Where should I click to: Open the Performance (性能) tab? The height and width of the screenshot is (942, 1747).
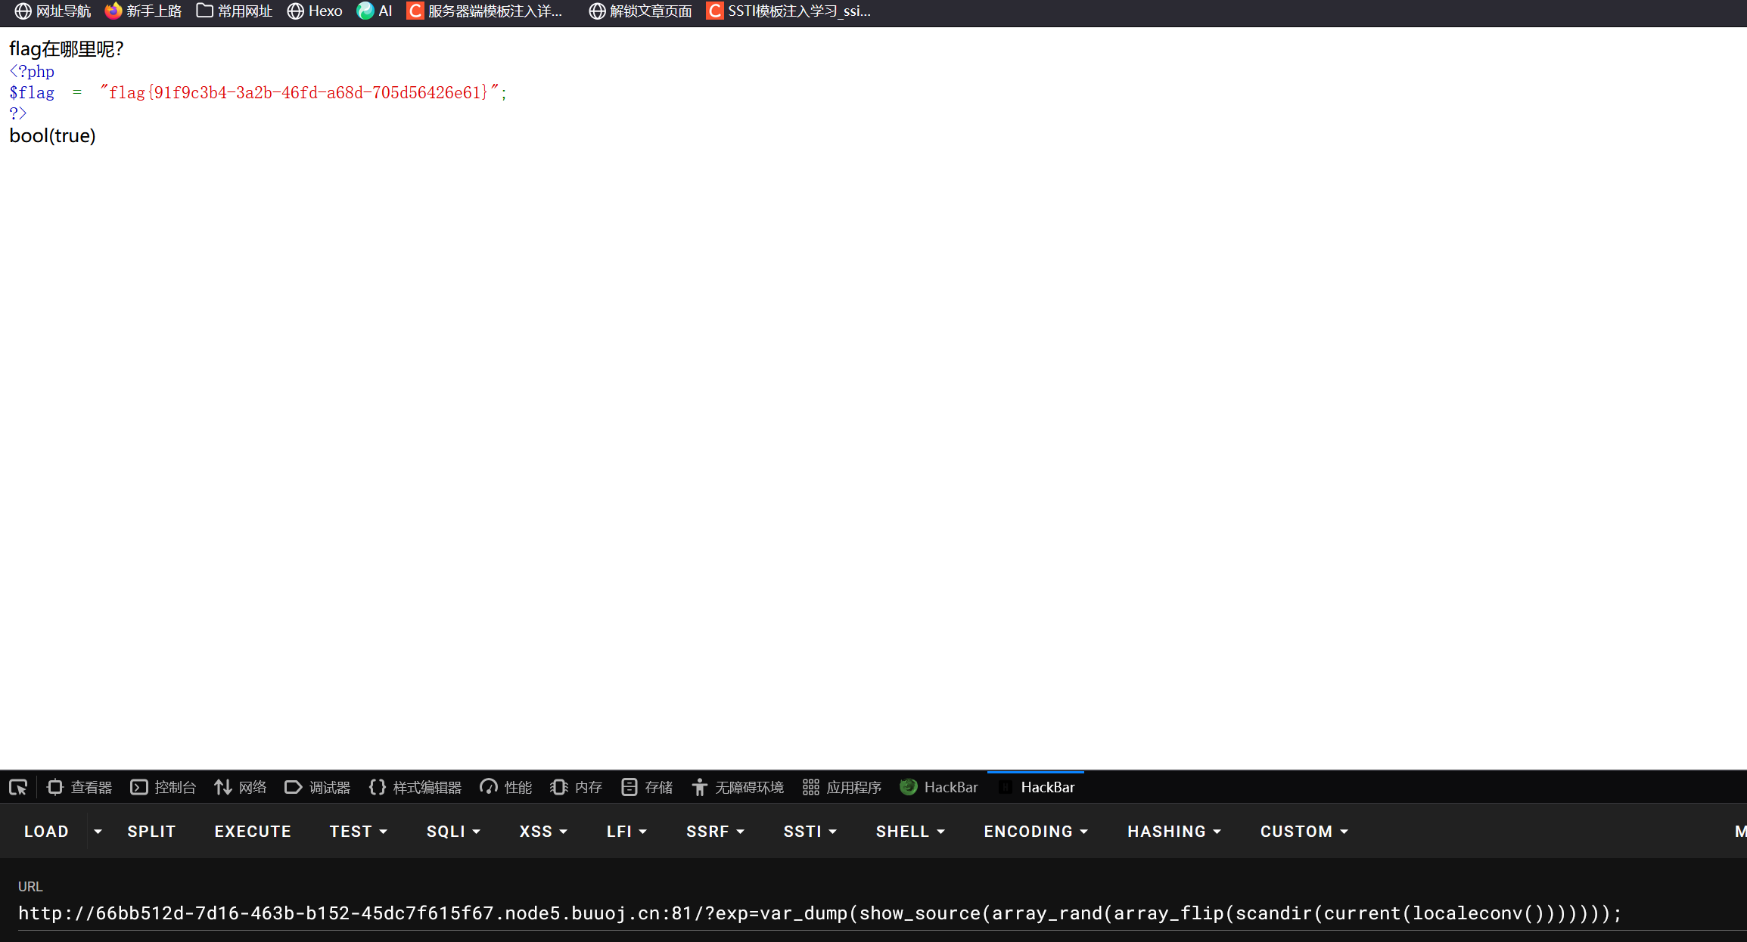pos(506,788)
